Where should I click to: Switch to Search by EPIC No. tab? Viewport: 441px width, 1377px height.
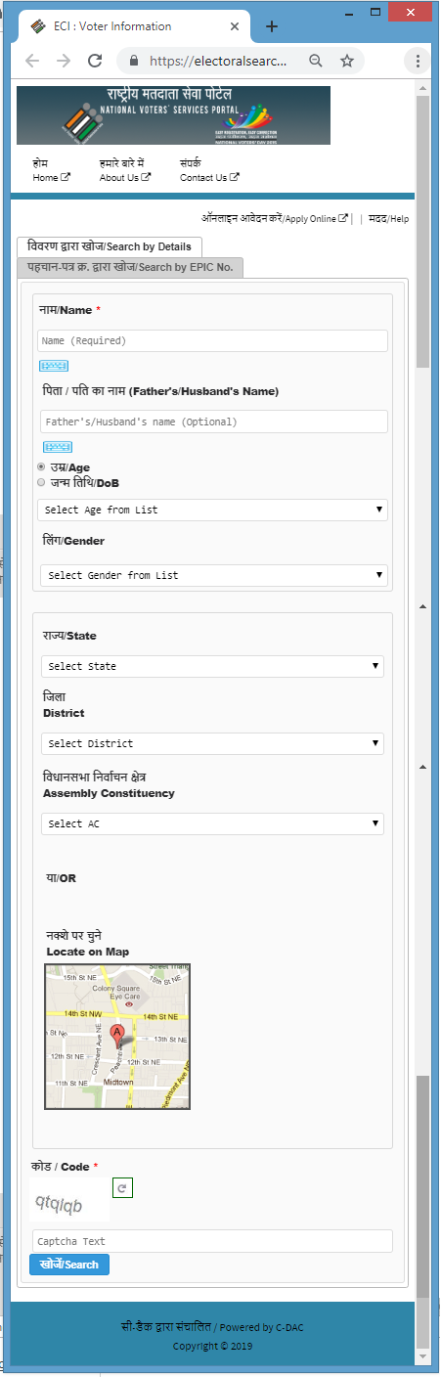point(130,267)
